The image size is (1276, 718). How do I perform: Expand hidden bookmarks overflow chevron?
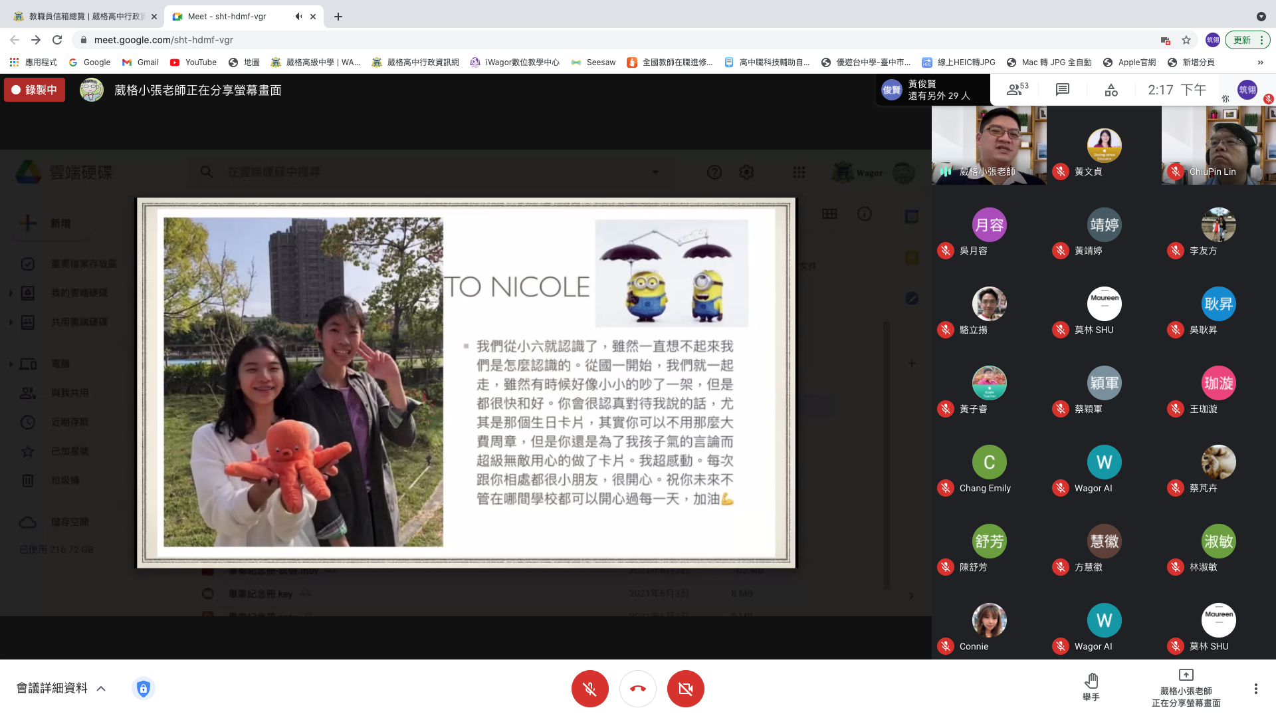tap(1260, 62)
